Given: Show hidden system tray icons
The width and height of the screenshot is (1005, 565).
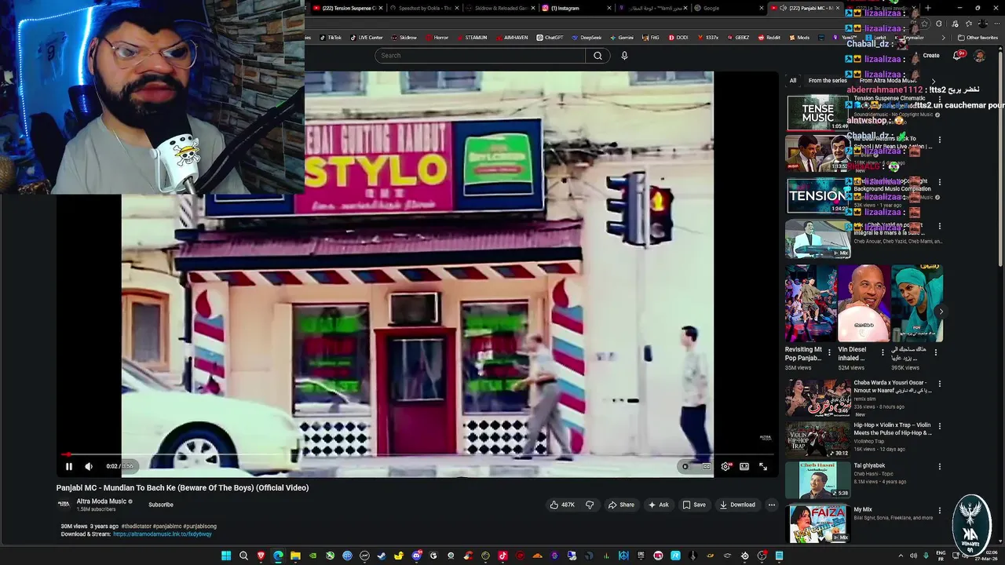Looking at the screenshot, I should coord(901,556).
